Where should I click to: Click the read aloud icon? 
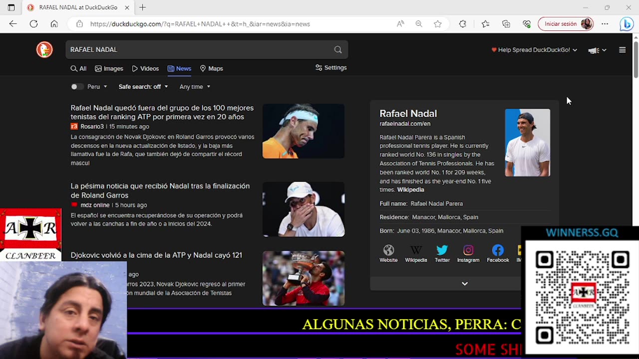click(x=400, y=24)
